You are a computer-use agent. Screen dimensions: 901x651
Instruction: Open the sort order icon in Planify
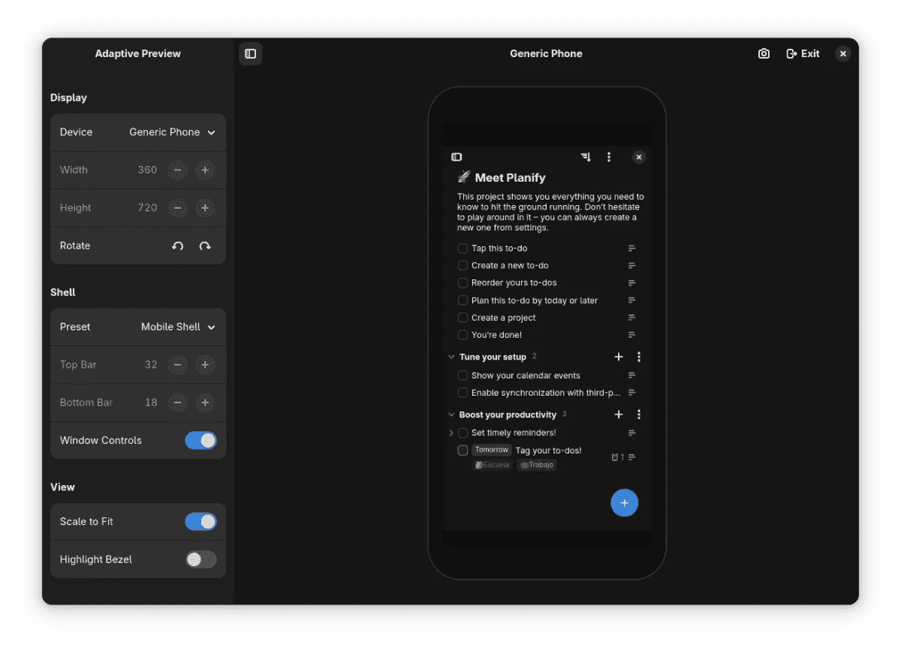tap(586, 157)
